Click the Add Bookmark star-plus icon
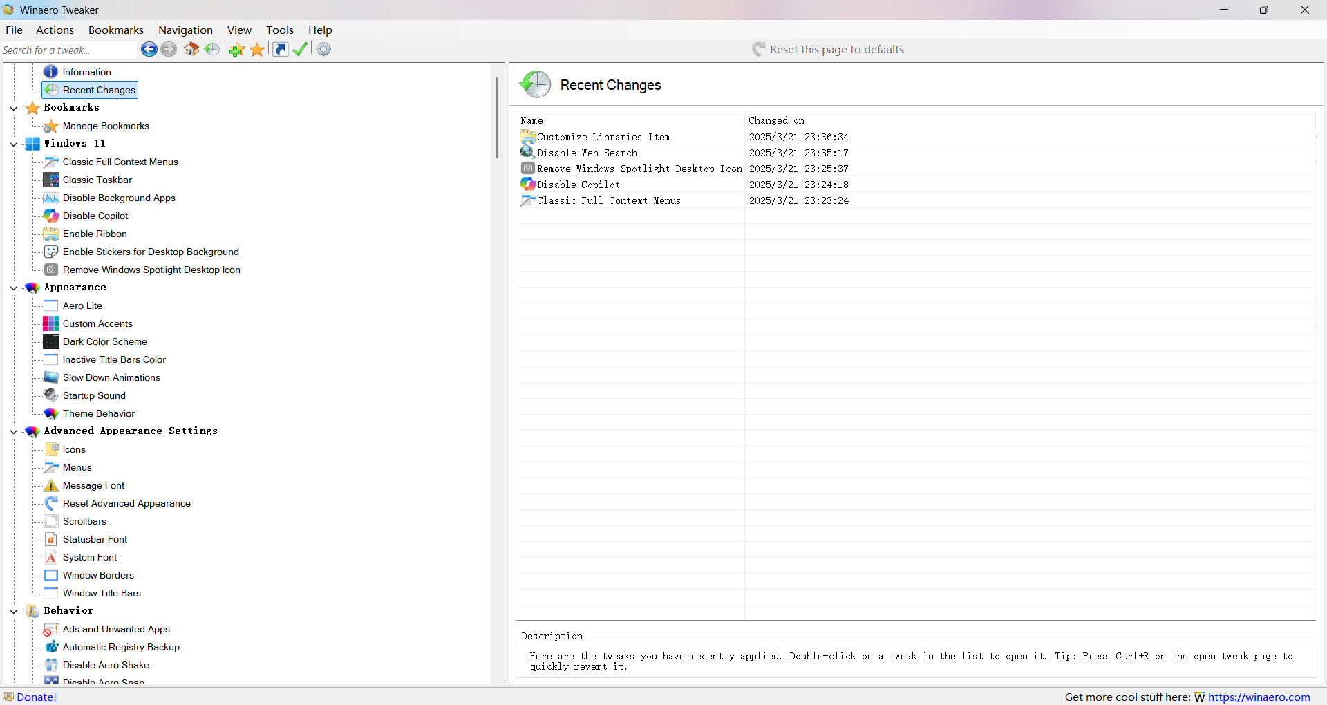 tap(236, 50)
